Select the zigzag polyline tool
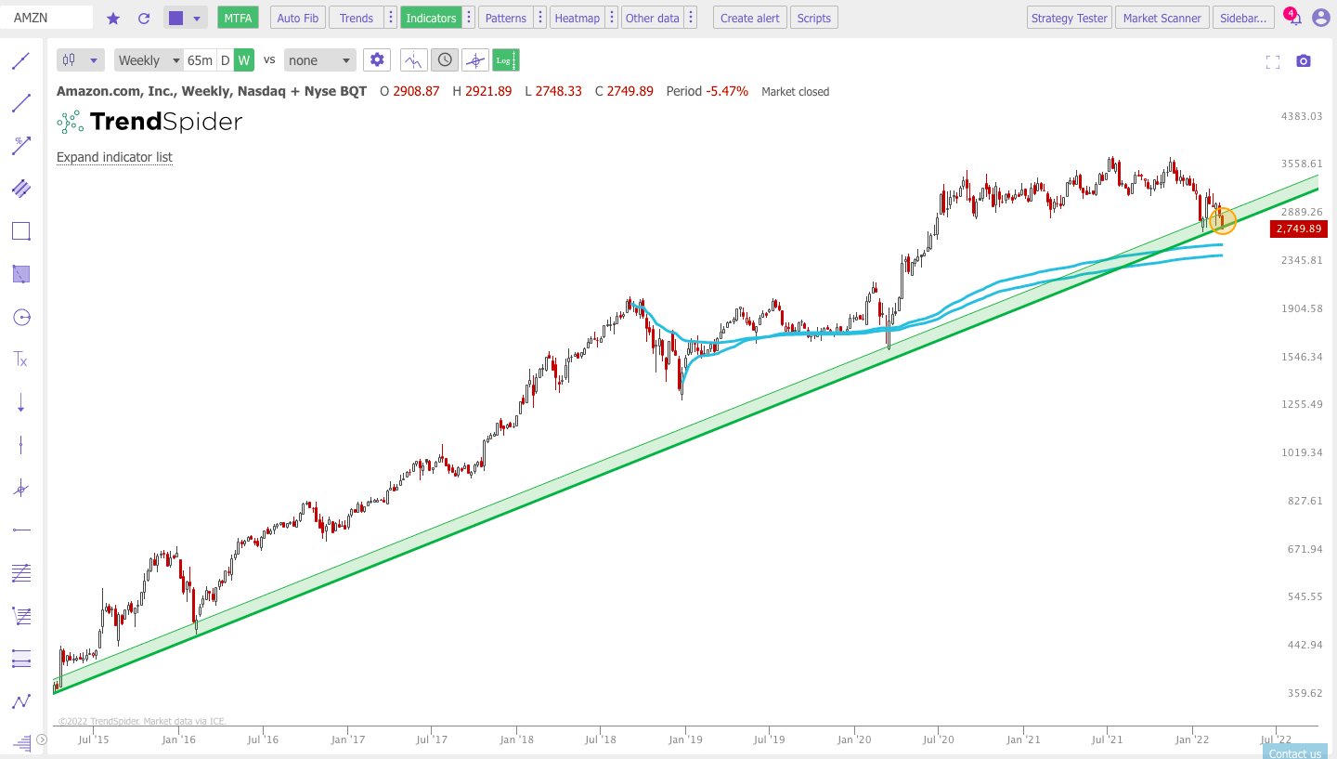Image resolution: width=1337 pixels, height=759 pixels. (x=20, y=701)
